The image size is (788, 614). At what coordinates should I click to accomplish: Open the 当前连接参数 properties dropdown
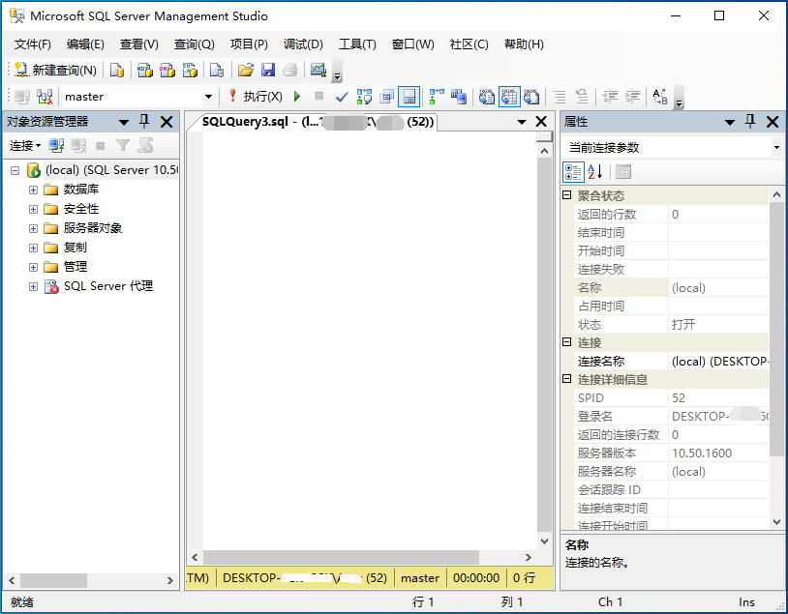pos(776,148)
